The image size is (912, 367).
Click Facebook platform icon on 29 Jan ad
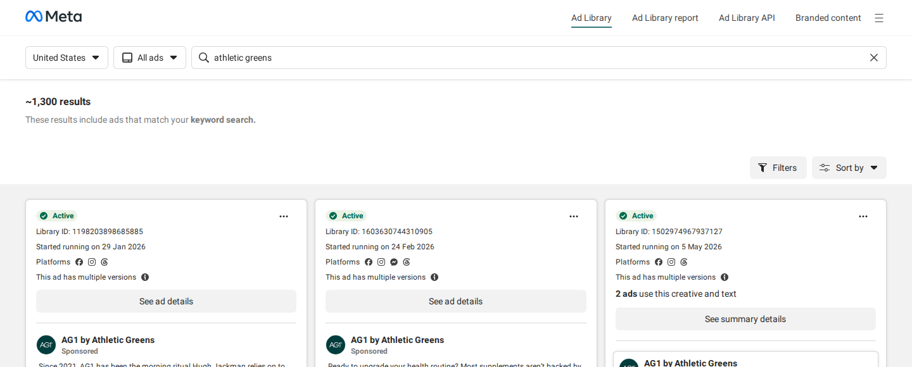(79, 262)
